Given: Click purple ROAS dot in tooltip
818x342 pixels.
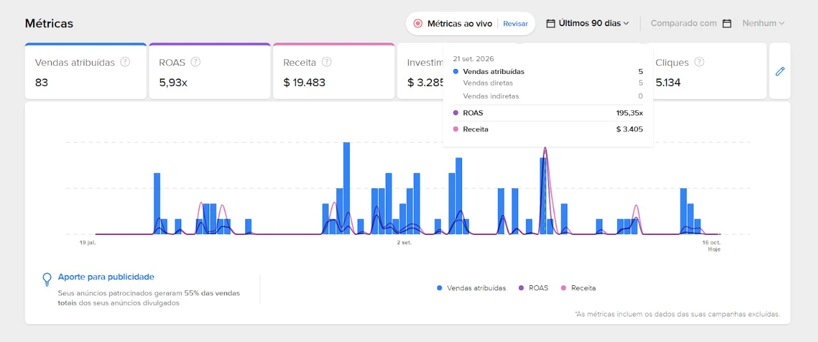Looking at the screenshot, I should [x=456, y=113].
